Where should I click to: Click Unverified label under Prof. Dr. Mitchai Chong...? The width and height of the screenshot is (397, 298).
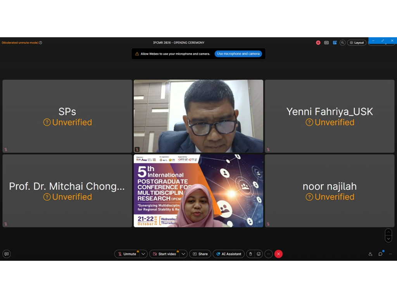[x=67, y=197]
